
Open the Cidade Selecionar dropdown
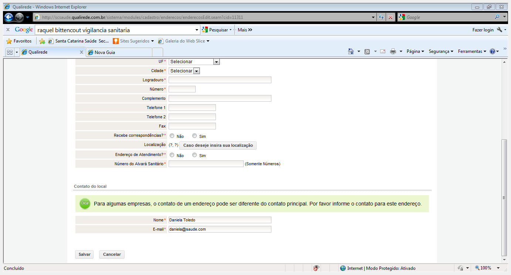click(x=184, y=71)
